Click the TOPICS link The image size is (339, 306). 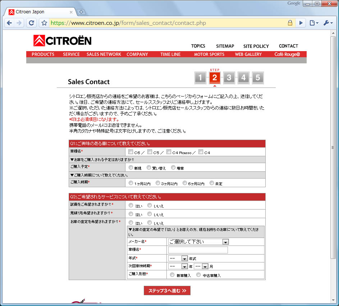[198, 46]
